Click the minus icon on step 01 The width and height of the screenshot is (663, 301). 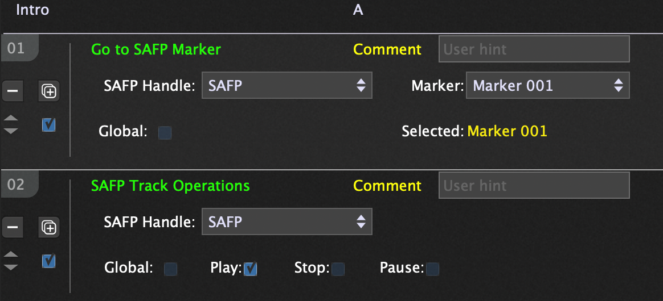point(13,91)
